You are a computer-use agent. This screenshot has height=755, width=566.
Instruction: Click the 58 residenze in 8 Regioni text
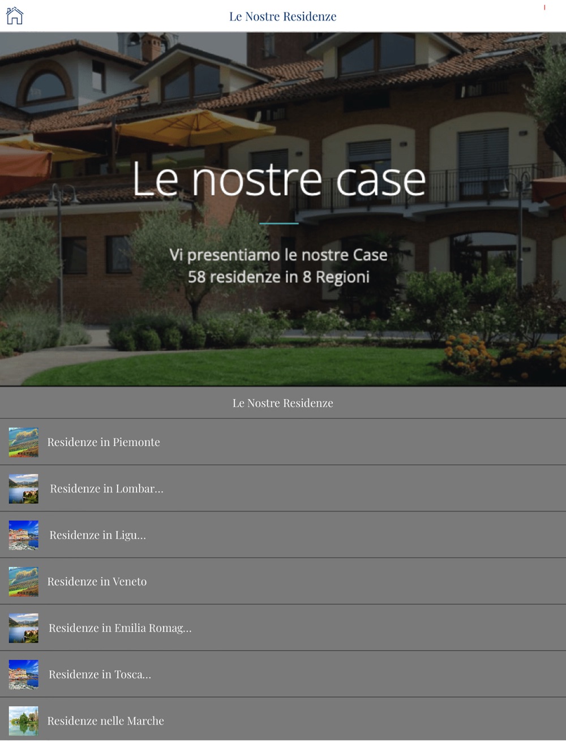(278, 277)
